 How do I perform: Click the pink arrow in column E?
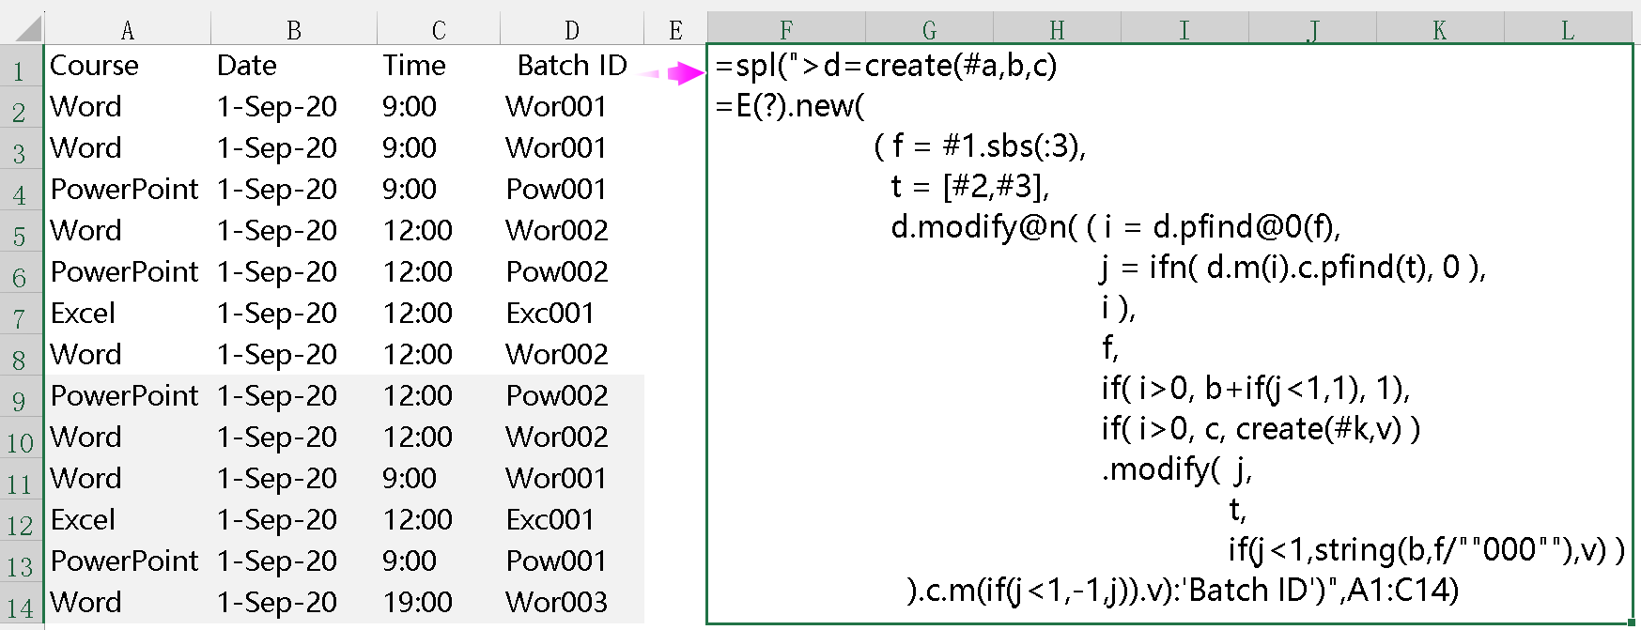[684, 72]
